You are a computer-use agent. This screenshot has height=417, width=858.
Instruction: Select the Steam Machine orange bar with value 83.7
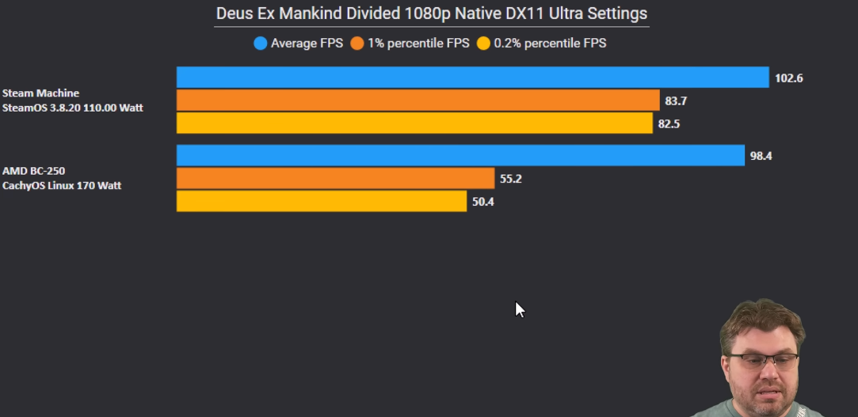click(418, 100)
